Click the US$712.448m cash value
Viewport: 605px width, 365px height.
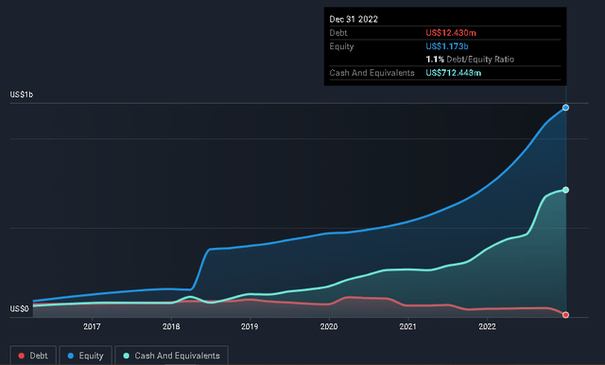click(454, 73)
